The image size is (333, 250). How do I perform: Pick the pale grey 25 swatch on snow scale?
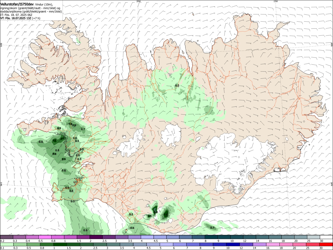(x=313, y=237)
